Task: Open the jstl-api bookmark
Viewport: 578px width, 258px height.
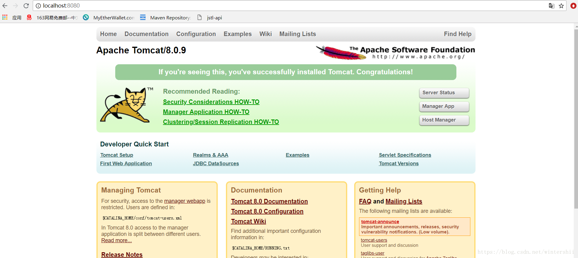Action: coord(210,18)
